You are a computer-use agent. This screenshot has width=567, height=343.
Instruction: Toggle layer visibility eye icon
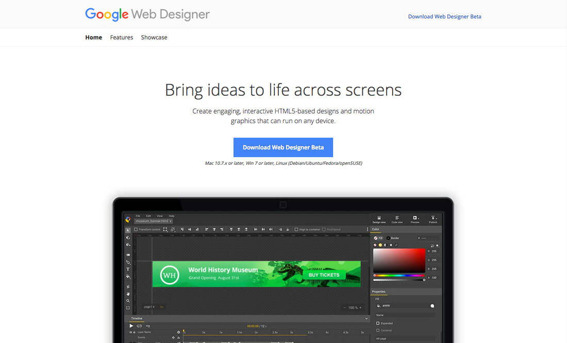(x=130, y=332)
